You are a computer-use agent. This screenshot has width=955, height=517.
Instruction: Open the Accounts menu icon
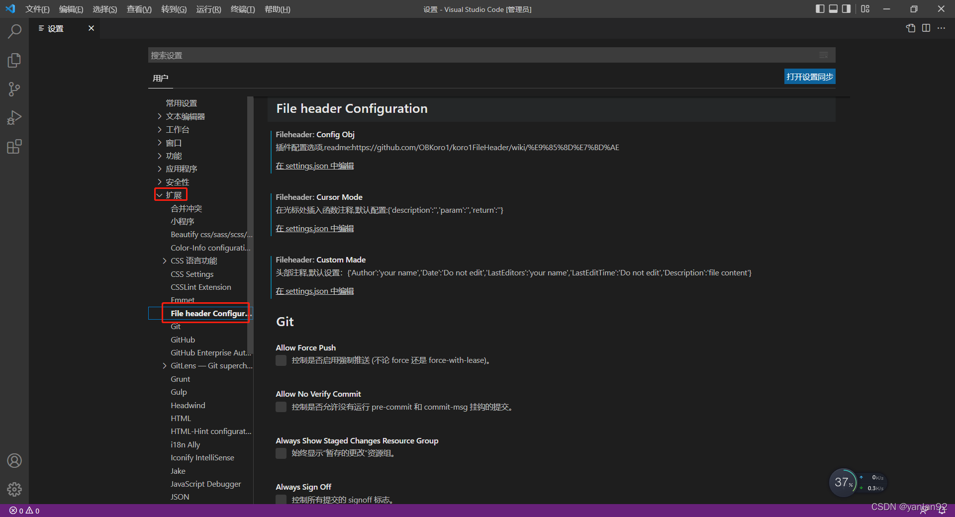[14, 461]
